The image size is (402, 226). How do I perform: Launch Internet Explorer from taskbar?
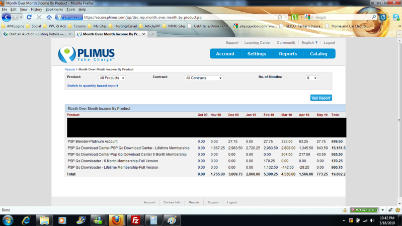coord(26,220)
